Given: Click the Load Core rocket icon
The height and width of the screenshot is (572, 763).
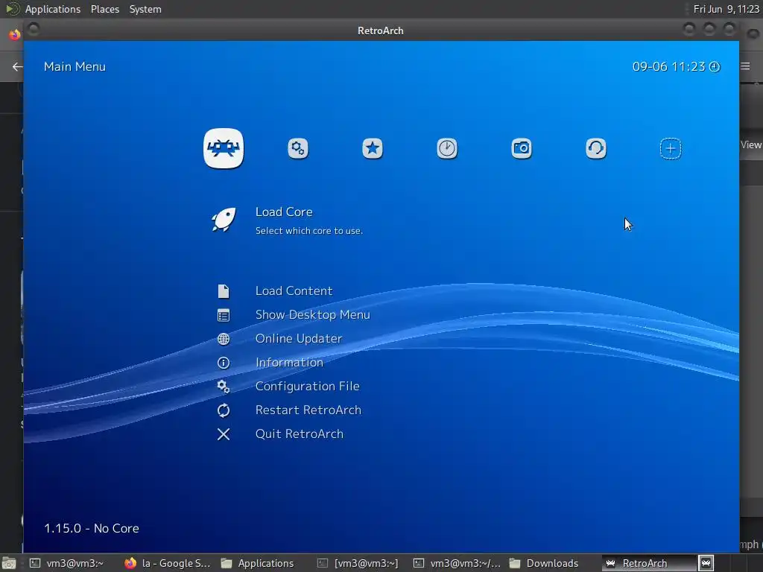Looking at the screenshot, I should (x=224, y=220).
